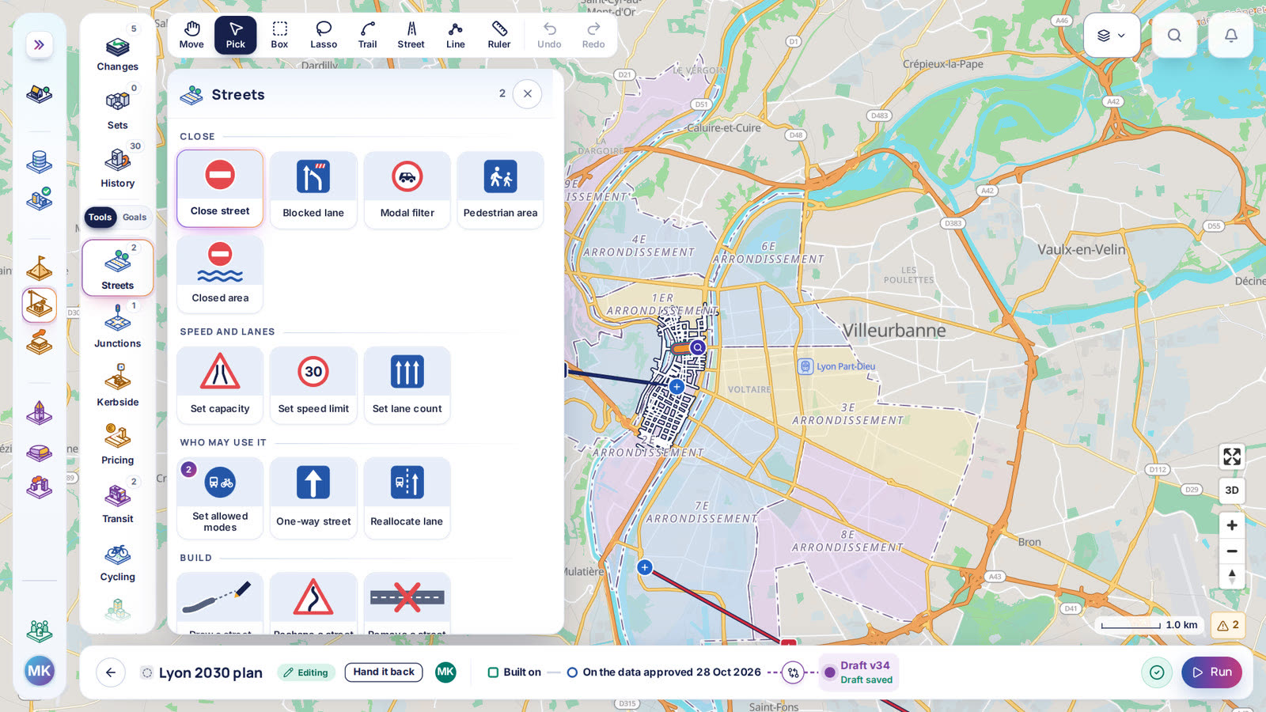
Task: Click the MK collaborator badge in bottom bar
Action: coord(445,672)
